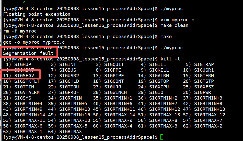The image size is (243, 141).
Task: Select the SIGTTOU signal entry
Action: [63, 87]
